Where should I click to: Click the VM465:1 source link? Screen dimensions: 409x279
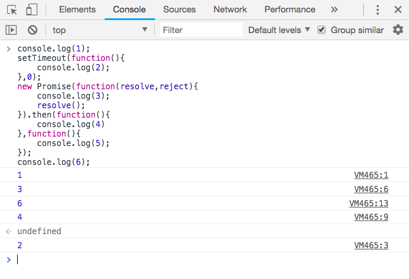[371, 175]
